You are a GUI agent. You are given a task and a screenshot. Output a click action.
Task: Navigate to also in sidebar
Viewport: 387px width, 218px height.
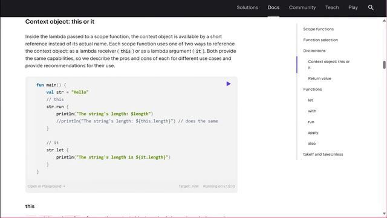pyautogui.click(x=312, y=144)
